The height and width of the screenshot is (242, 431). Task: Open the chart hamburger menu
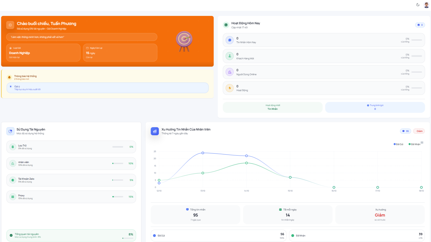click(422, 143)
